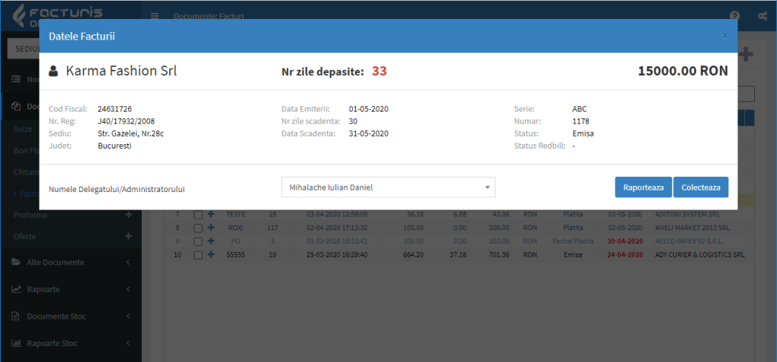
Task: Click the ANELI MARKET 2013 SRL client cell
Action: (692, 228)
